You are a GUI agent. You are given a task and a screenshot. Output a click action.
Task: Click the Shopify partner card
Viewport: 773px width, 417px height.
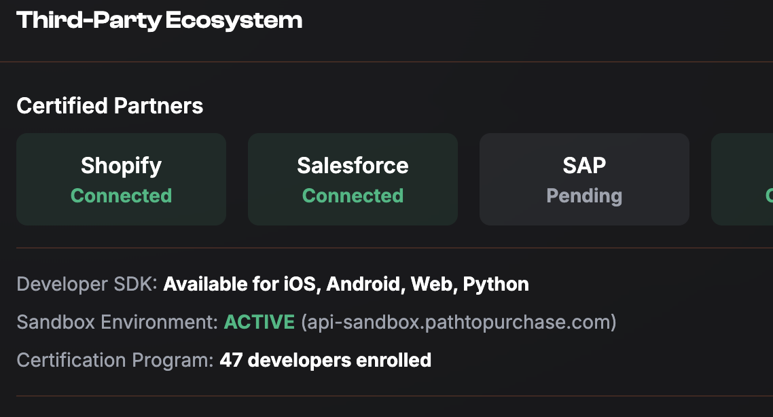pyautogui.click(x=121, y=179)
